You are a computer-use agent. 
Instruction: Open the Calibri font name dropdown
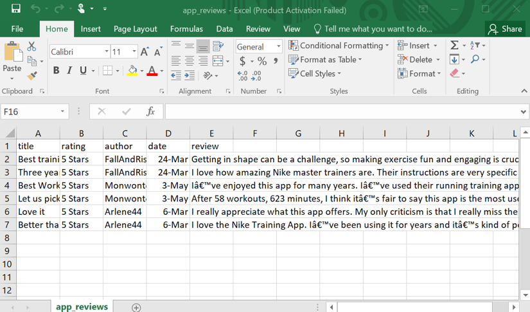coord(107,51)
